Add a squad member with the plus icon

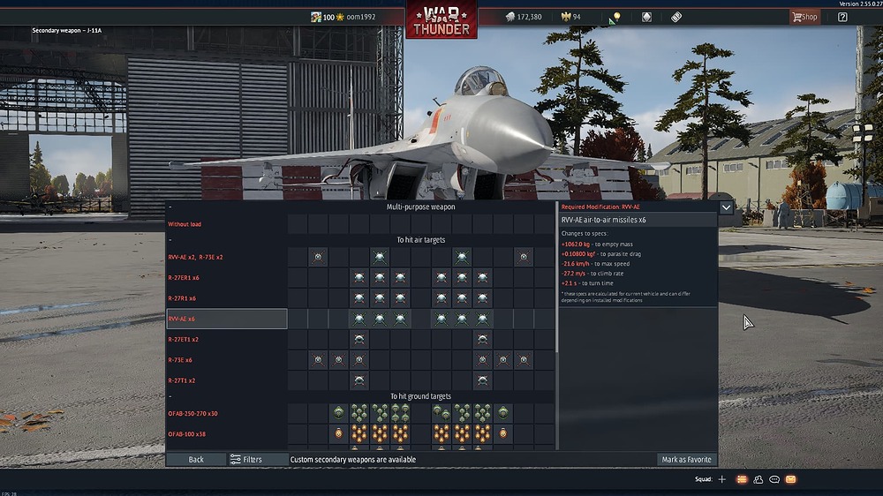pyautogui.click(x=722, y=479)
